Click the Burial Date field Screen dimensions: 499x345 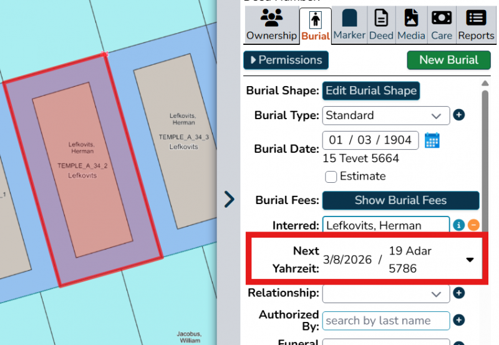click(371, 140)
